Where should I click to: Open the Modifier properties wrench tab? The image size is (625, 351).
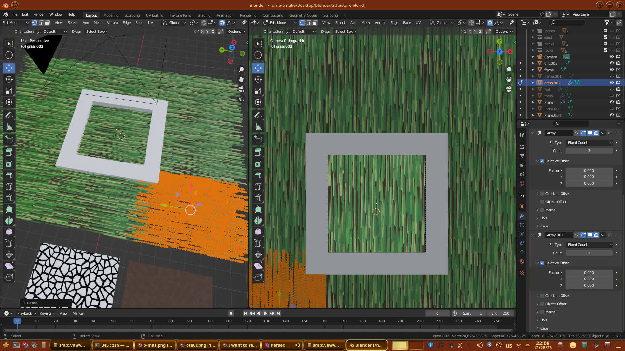click(x=522, y=216)
